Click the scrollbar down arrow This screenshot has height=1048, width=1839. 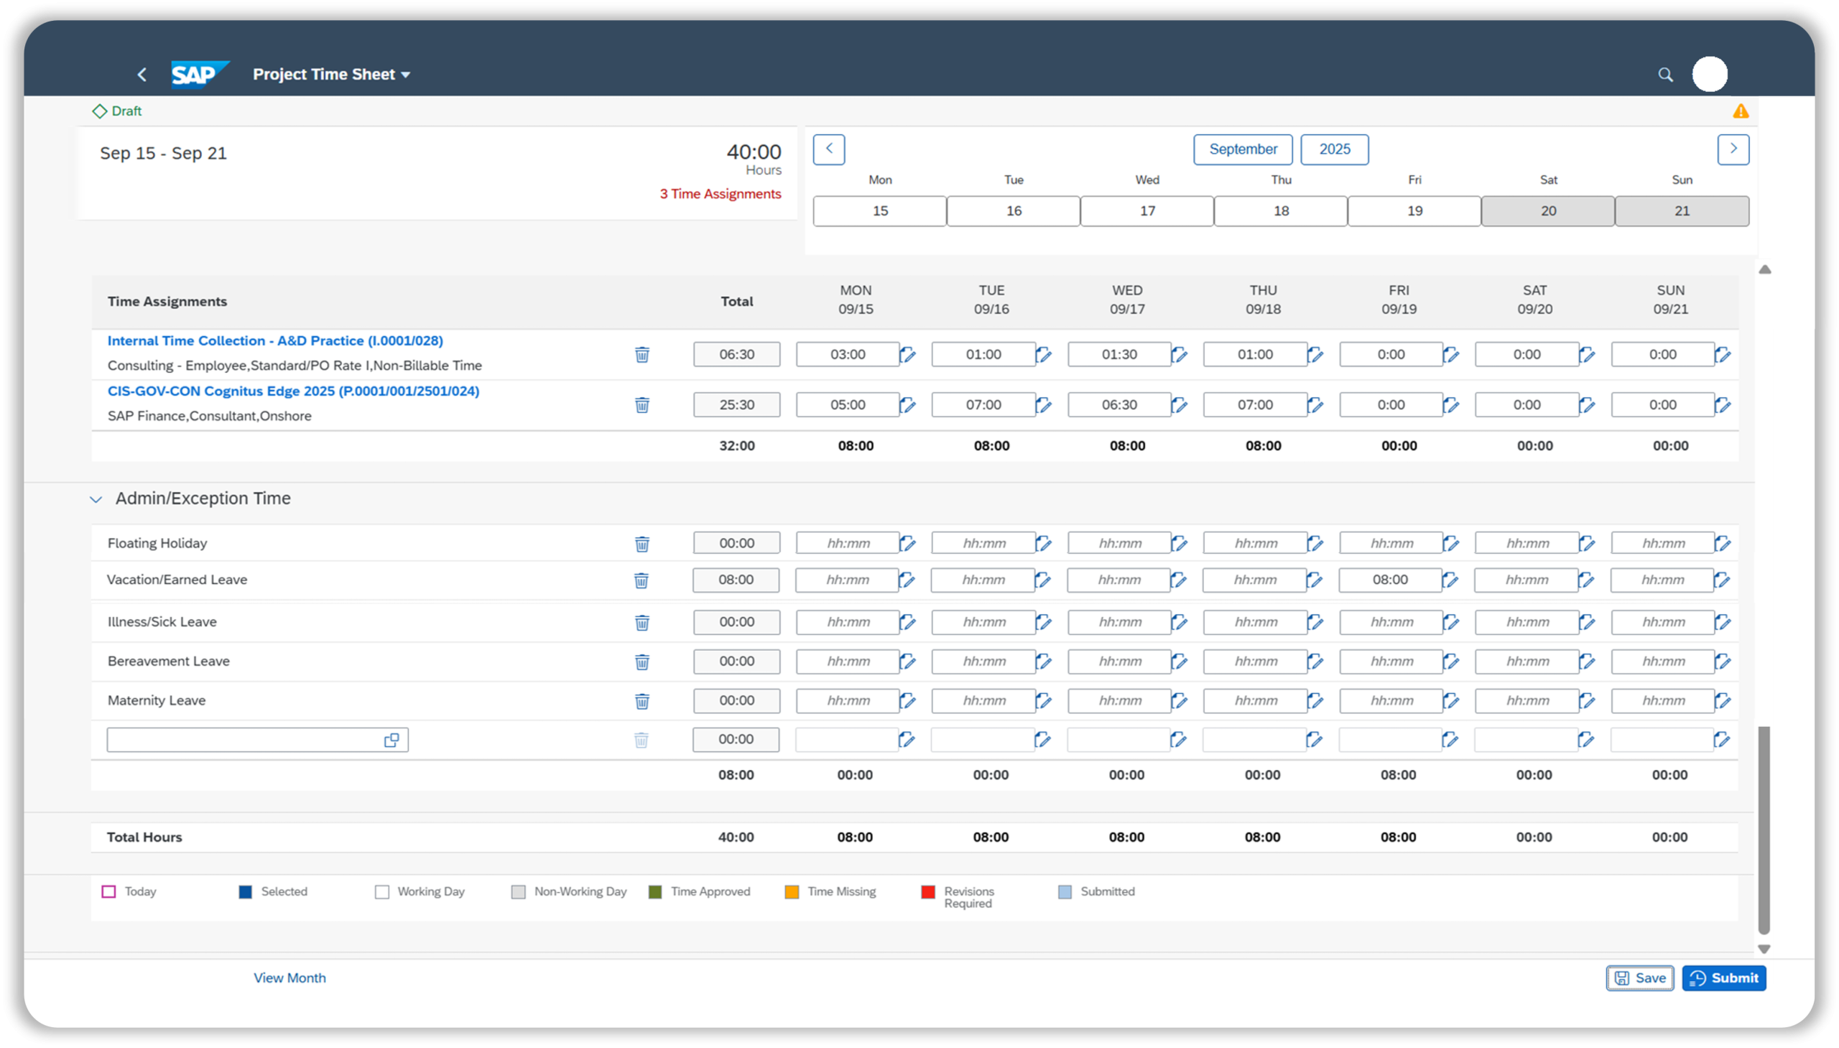coord(1764,949)
